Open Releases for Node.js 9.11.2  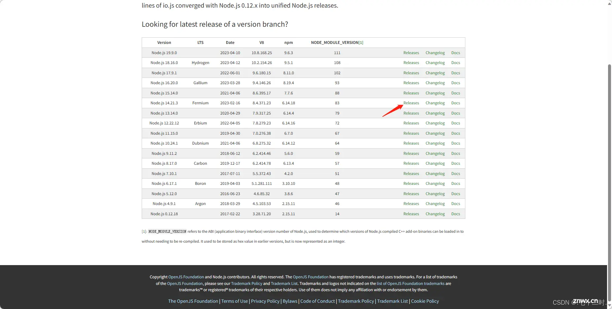411,154
